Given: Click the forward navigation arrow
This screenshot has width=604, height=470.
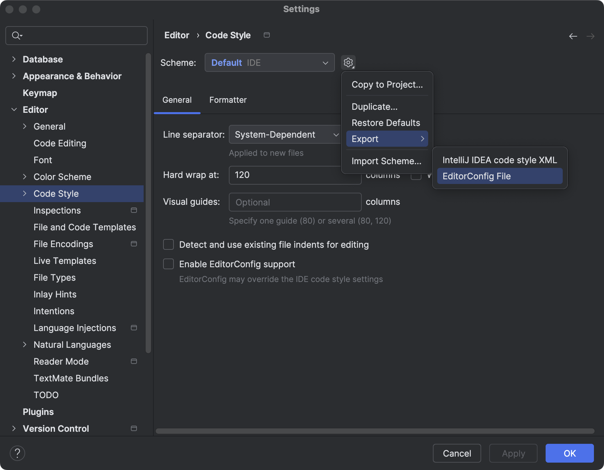Looking at the screenshot, I should pyautogui.click(x=591, y=36).
